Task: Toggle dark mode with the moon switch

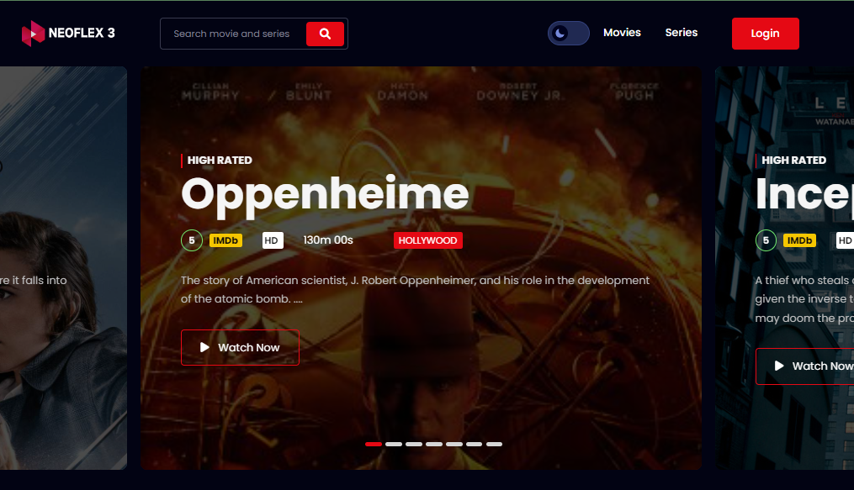Action: tap(568, 33)
